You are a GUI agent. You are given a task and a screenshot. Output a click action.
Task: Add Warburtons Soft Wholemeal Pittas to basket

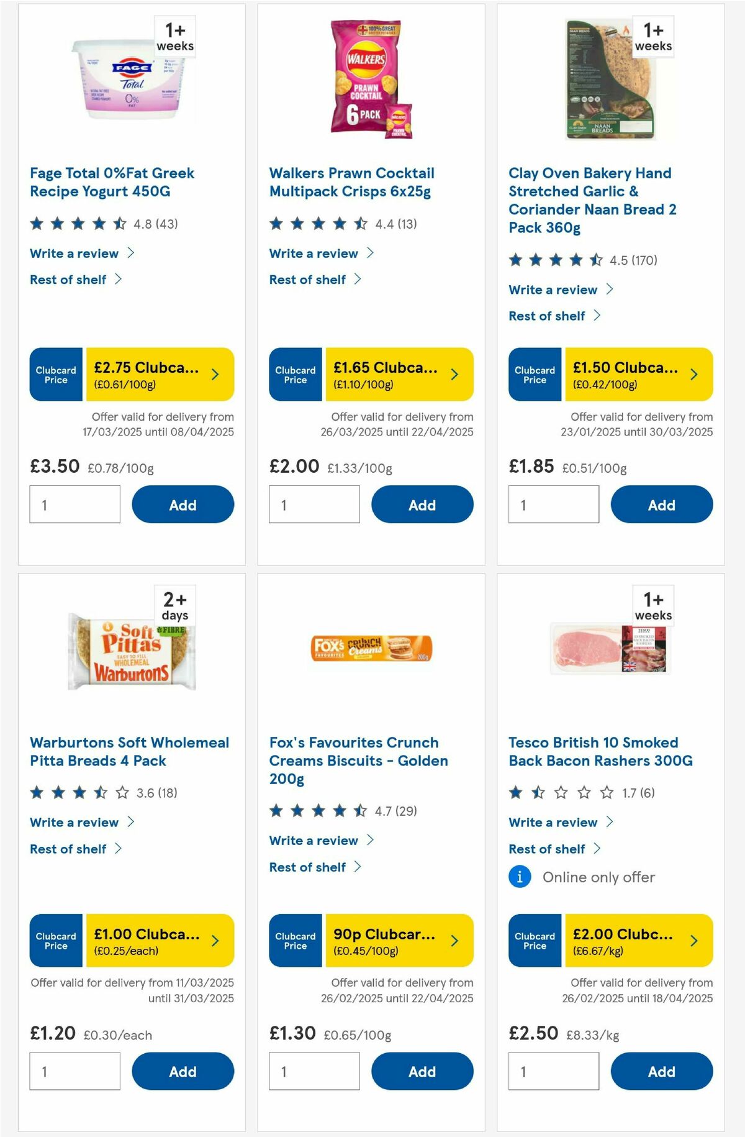(x=182, y=1071)
